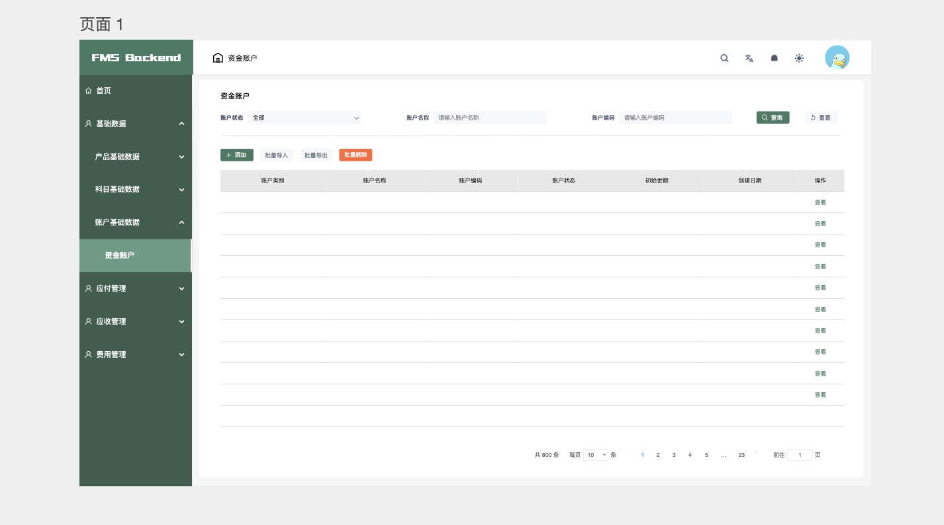Expand 科目基础数据 using its chevron
The width and height of the screenshot is (944, 525).
(x=181, y=189)
